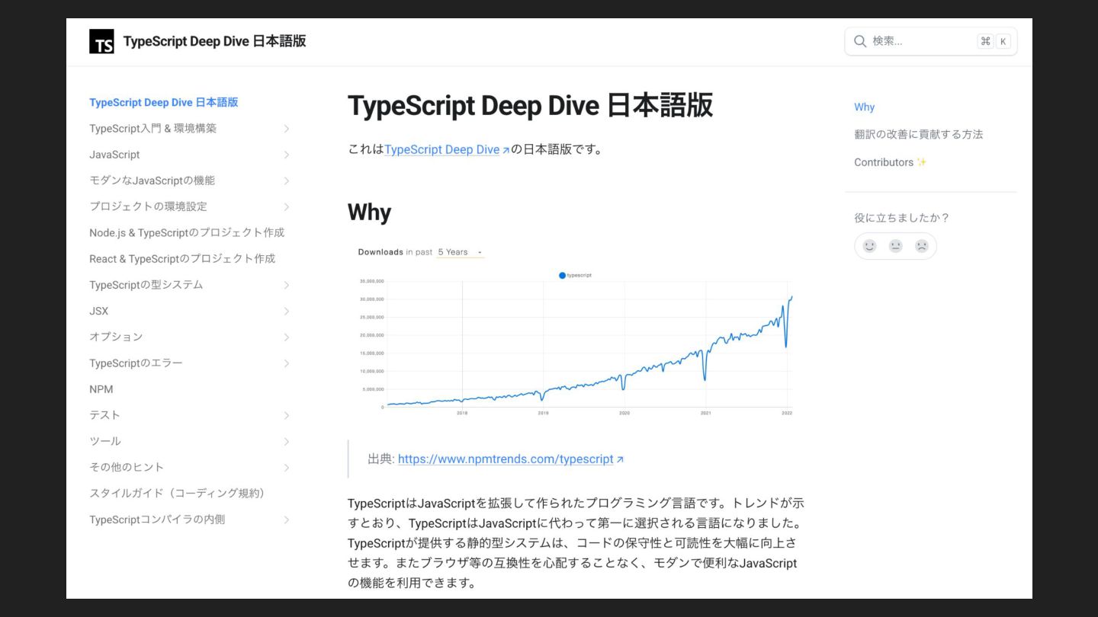Expand the TypeScriptの型システム chevron
Viewport: 1098px width, 617px height.
pos(287,285)
